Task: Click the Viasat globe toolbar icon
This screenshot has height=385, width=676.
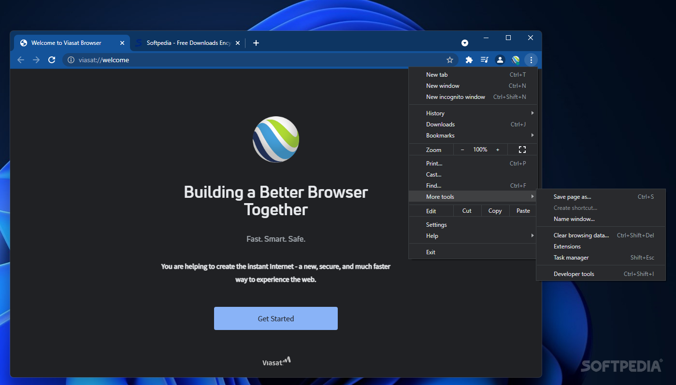Action: click(516, 60)
